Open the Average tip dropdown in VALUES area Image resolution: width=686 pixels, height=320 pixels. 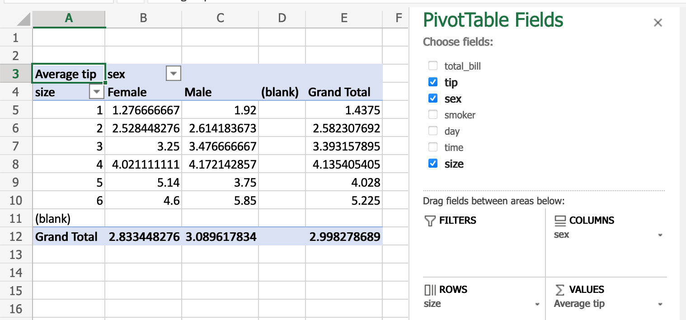coord(661,303)
